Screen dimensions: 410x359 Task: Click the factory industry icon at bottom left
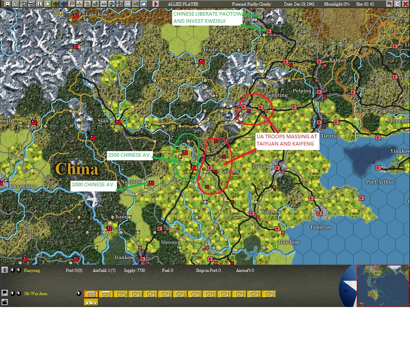[5, 302]
